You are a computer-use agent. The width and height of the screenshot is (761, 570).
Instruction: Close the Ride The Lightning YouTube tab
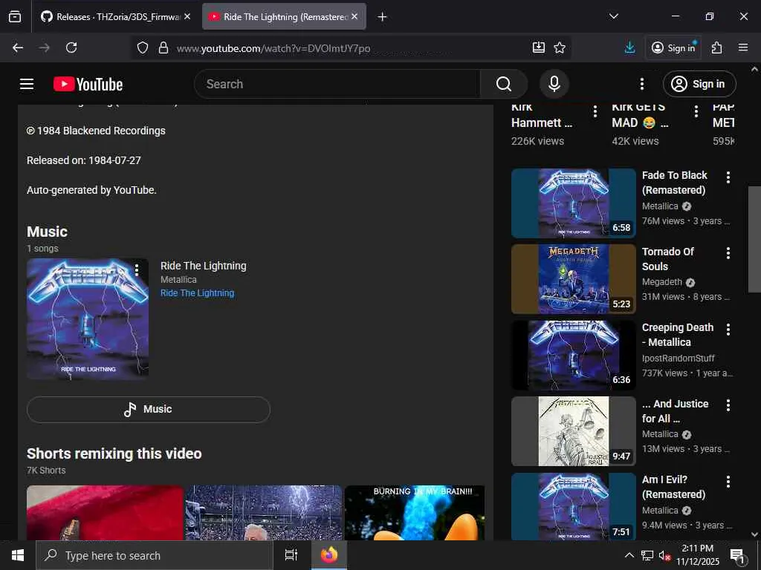coord(354,16)
